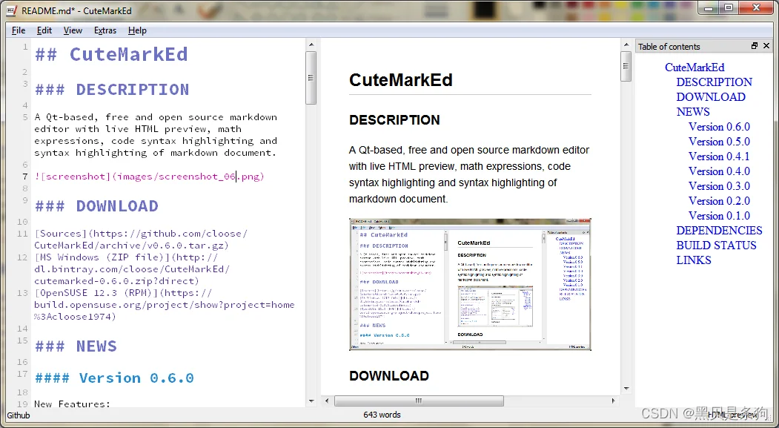Jump to DESCRIPTION in table of contents

(x=714, y=82)
